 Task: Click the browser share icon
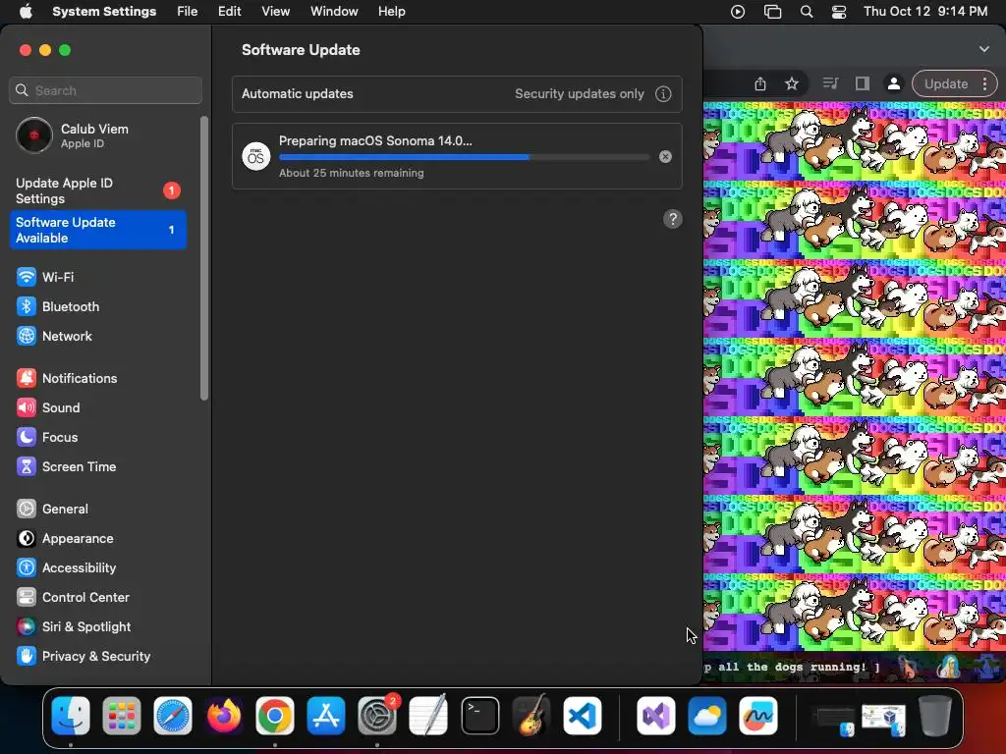(x=760, y=84)
